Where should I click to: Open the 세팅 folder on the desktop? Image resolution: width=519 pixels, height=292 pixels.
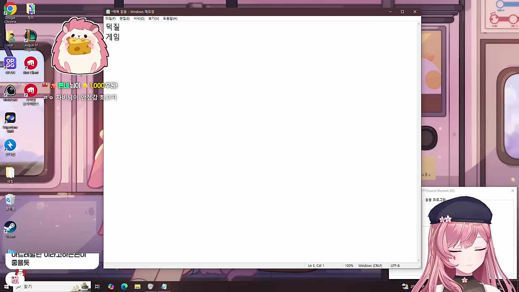click(10, 175)
